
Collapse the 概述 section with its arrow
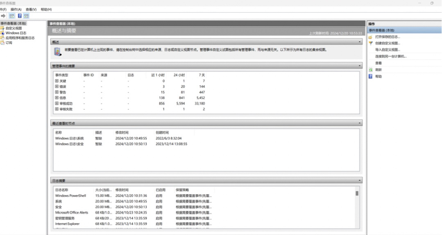coord(359,42)
